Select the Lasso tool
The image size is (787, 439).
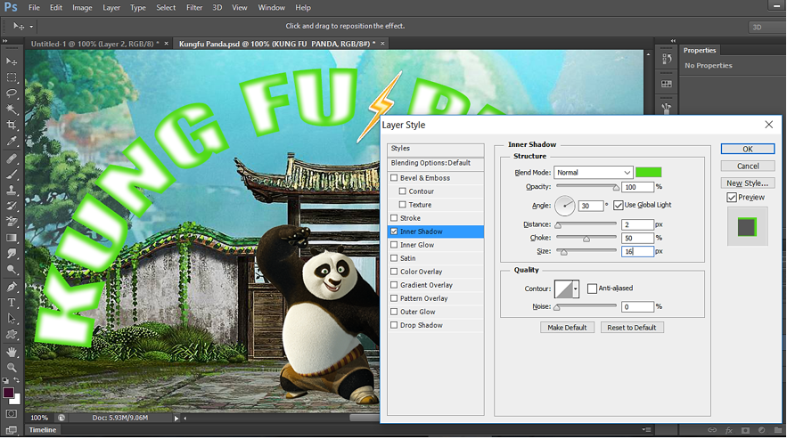click(x=12, y=93)
